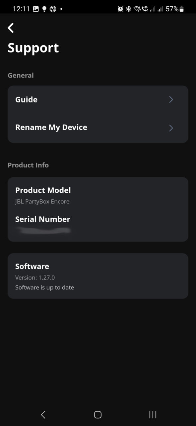The height and width of the screenshot is (426, 196).
Task: Tap the Android home button
Action: pyautogui.click(x=98, y=414)
